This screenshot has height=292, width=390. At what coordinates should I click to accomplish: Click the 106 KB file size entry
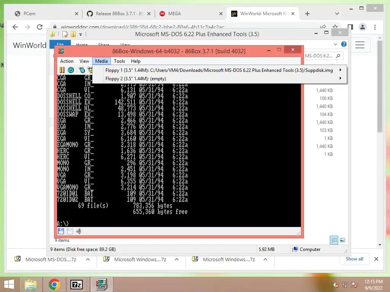pyautogui.click(x=326, y=98)
